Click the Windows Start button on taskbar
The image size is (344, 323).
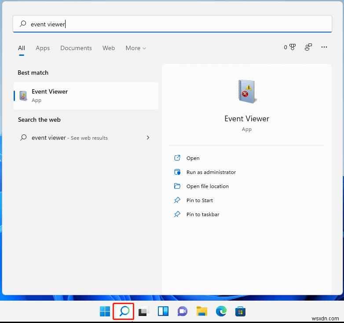(105, 311)
